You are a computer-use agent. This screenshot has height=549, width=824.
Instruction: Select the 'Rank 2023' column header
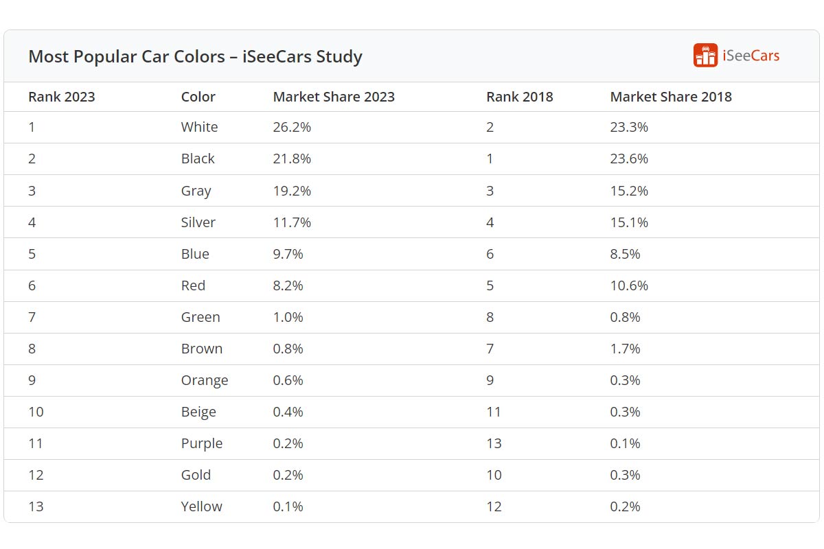pyautogui.click(x=62, y=97)
